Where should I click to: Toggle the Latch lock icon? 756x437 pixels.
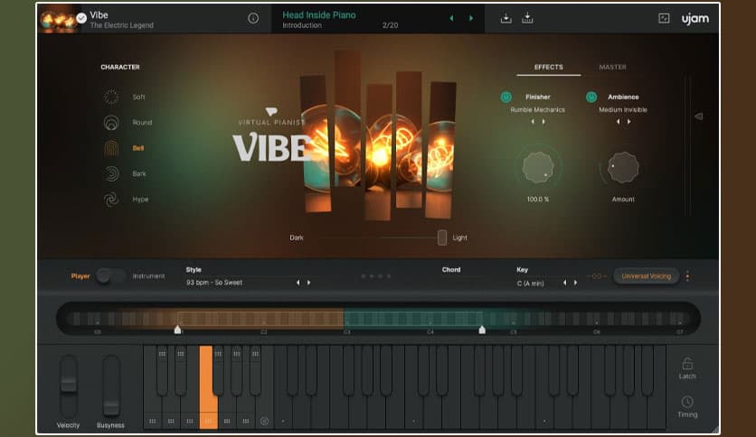click(x=687, y=363)
